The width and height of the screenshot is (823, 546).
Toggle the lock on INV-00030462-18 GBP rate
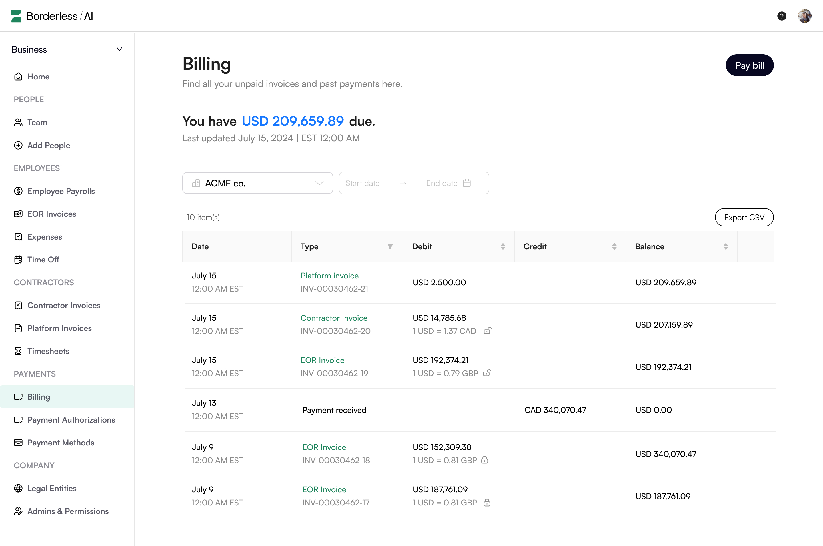485,460
